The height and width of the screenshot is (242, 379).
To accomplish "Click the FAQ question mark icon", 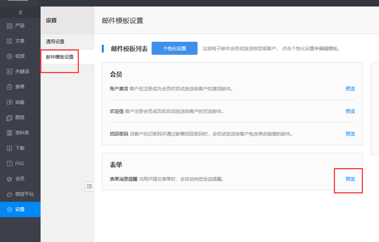I will coord(10,164).
